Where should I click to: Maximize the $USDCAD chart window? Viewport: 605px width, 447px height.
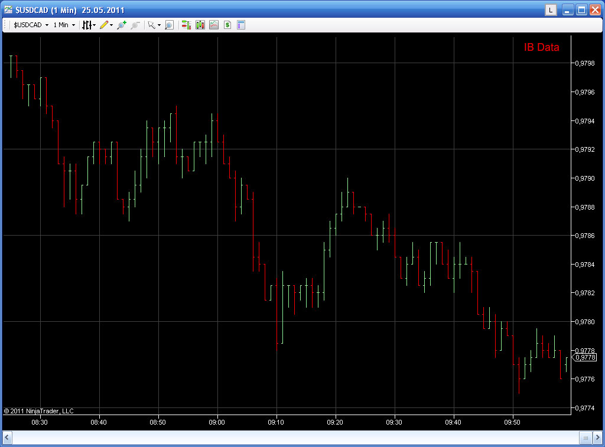(581, 10)
